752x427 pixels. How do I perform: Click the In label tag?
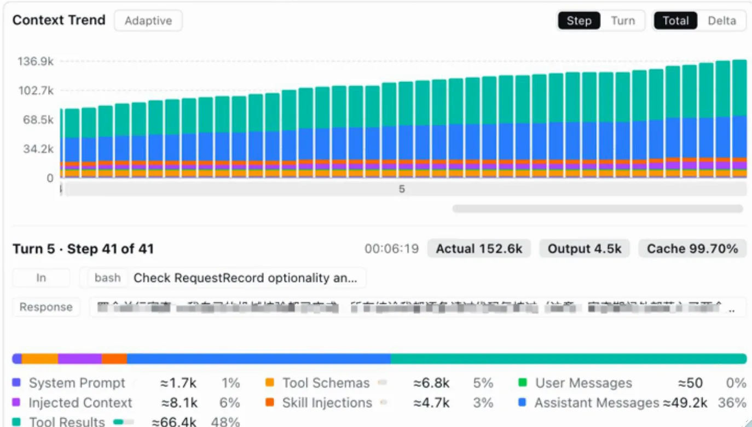[41, 278]
